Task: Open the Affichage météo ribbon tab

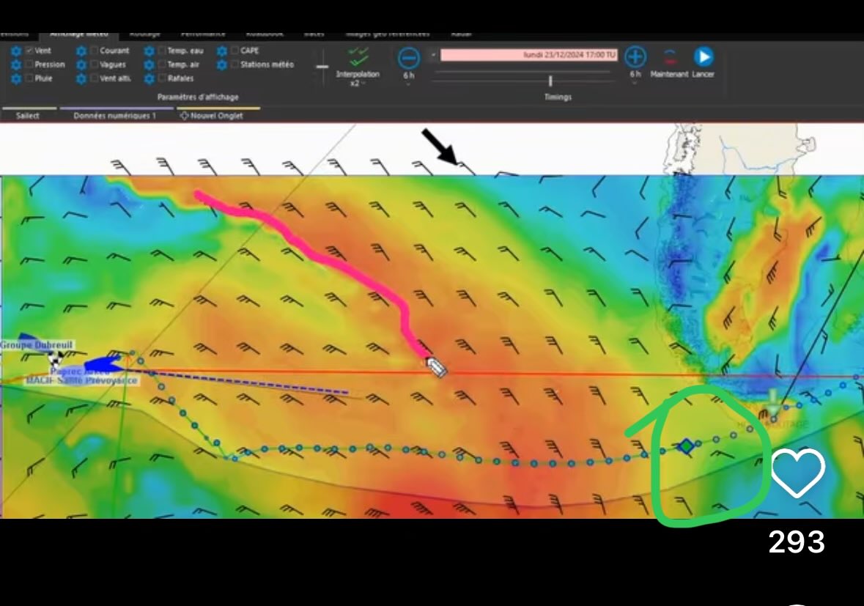Action: coord(79,34)
